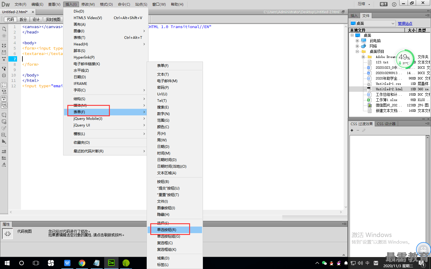
Task: Click the Remove Comment icon
Action: tap(4, 122)
